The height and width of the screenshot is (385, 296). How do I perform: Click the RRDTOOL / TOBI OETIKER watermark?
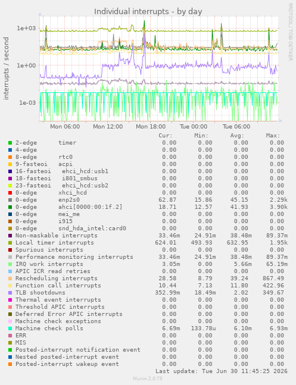pyautogui.click(x=291, y=32)
